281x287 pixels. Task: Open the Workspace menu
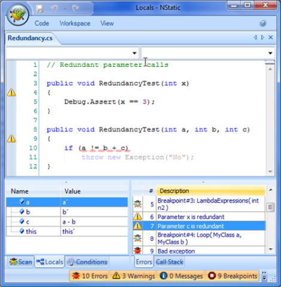(75, 23)
